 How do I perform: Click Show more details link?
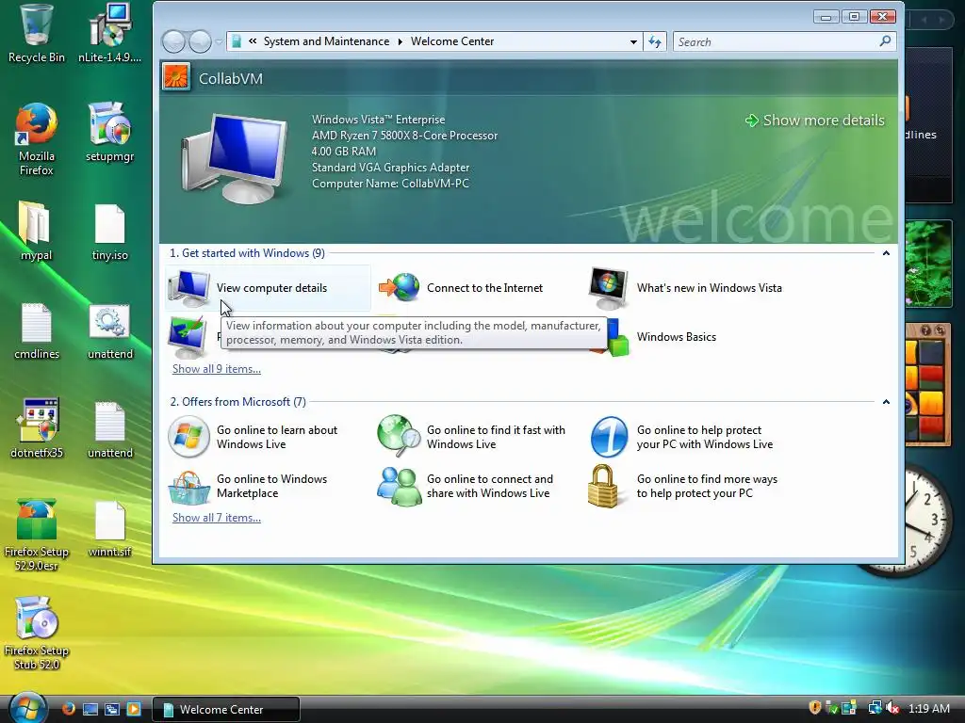coord(815,120)
